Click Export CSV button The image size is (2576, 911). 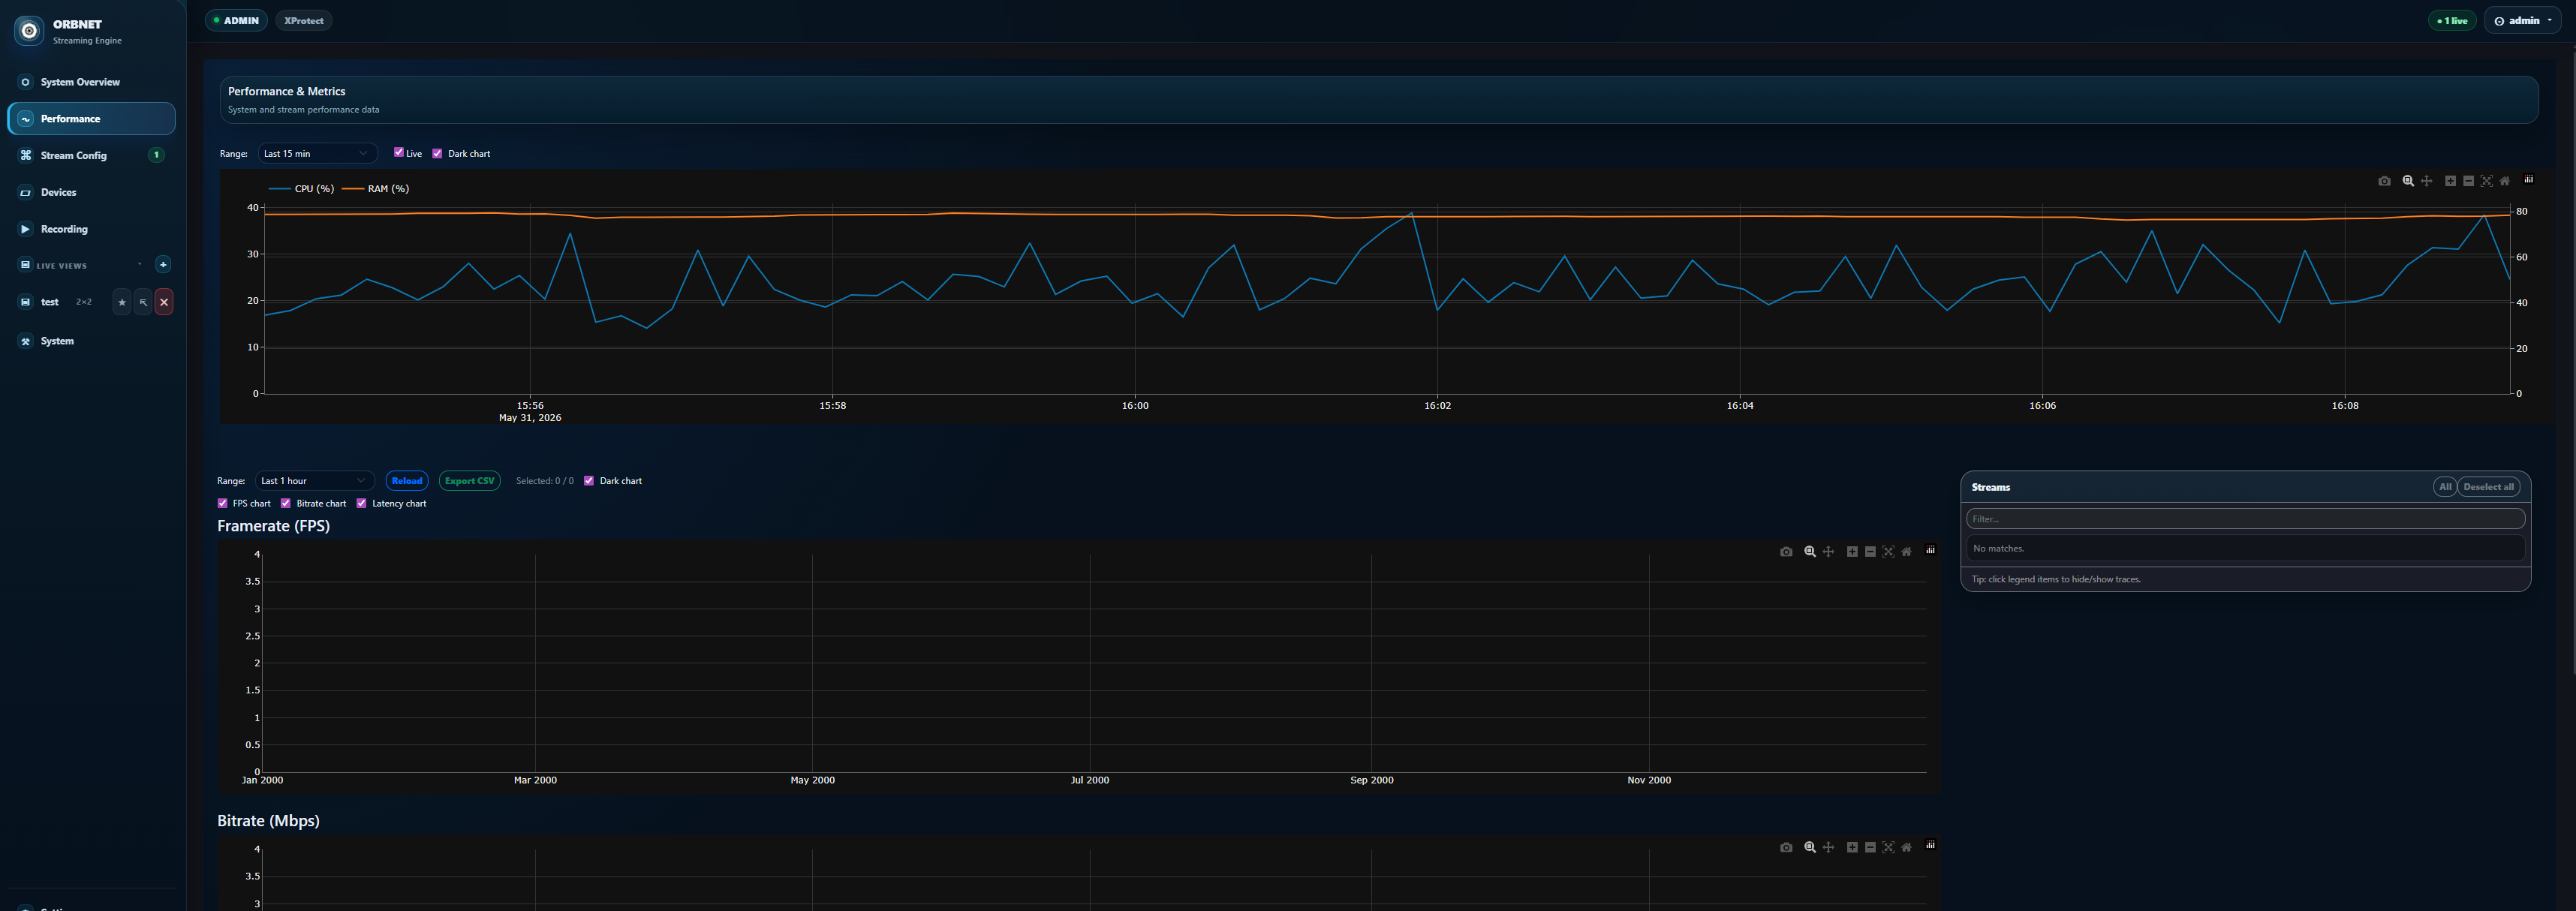(x=470, y=481)
